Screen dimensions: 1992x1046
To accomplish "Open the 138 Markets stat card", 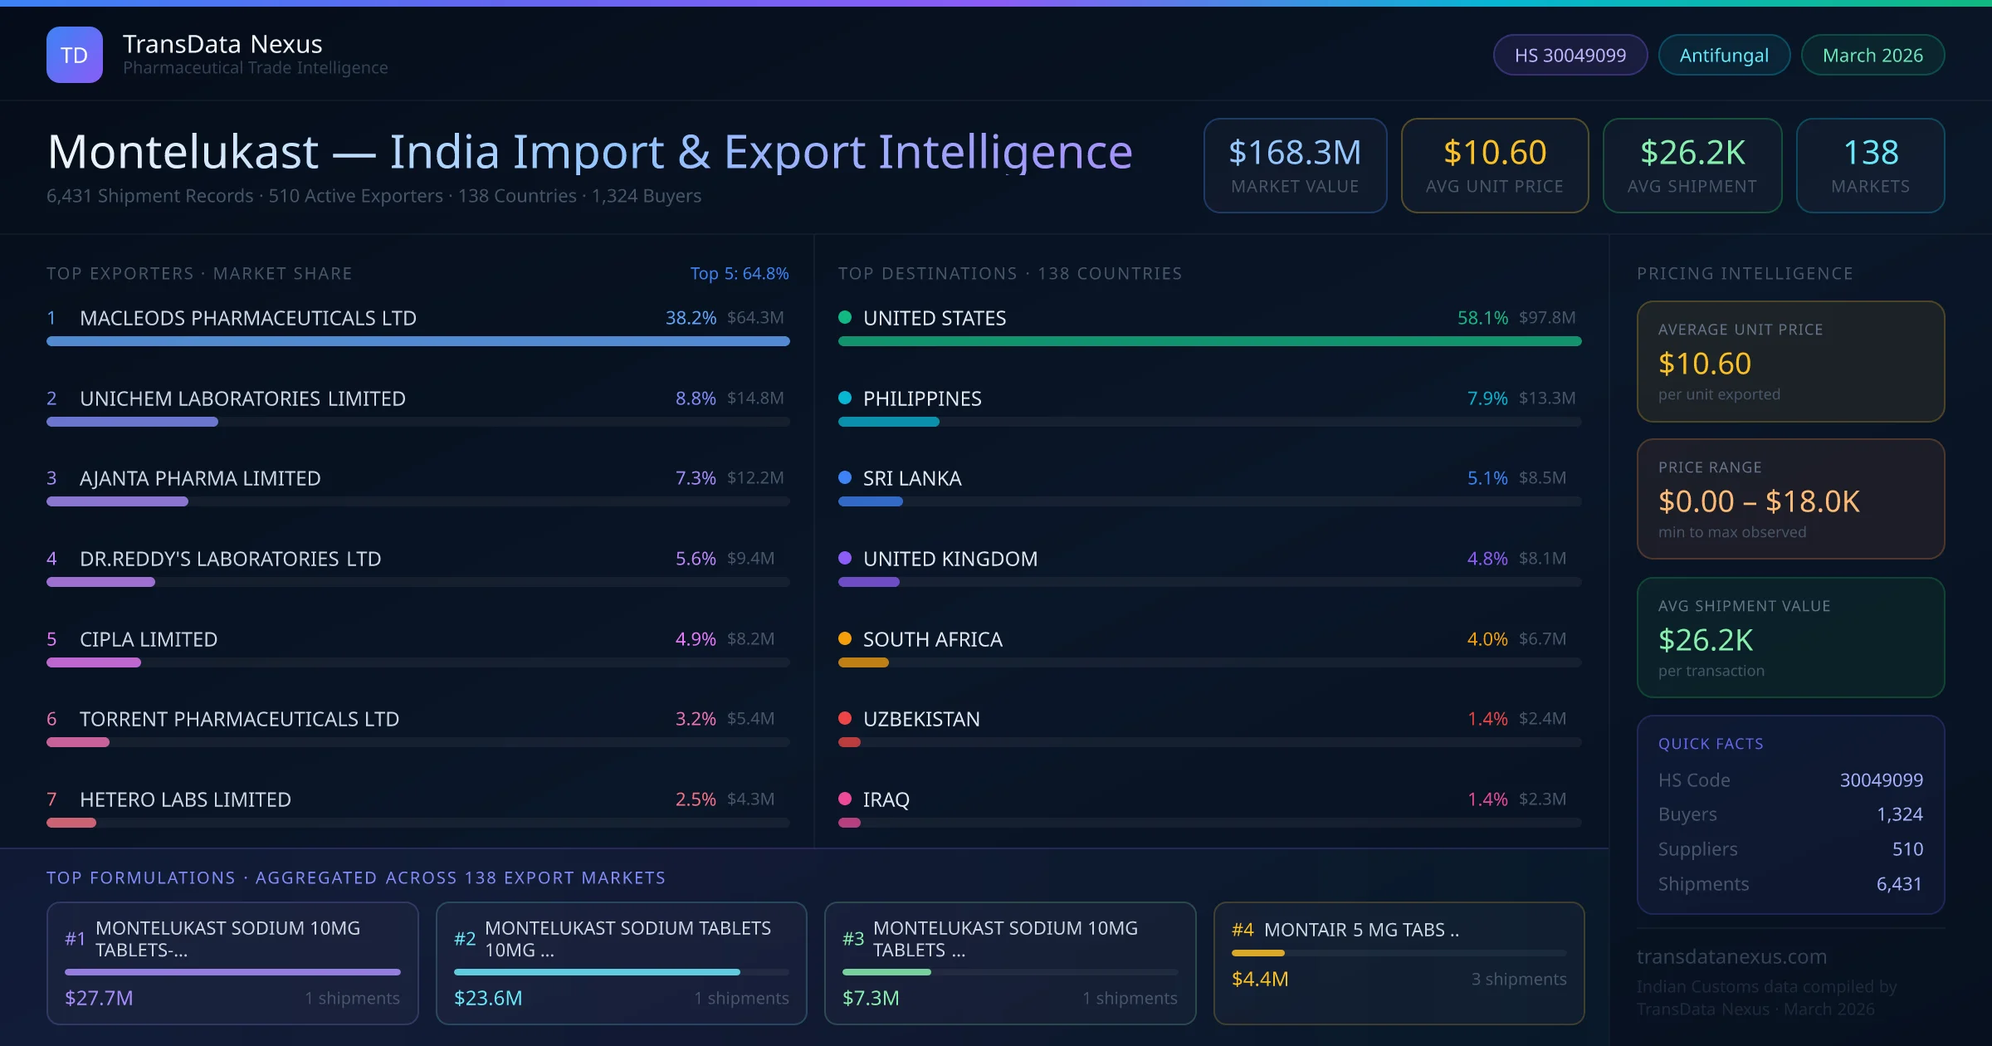I will tap(1870, 165).
